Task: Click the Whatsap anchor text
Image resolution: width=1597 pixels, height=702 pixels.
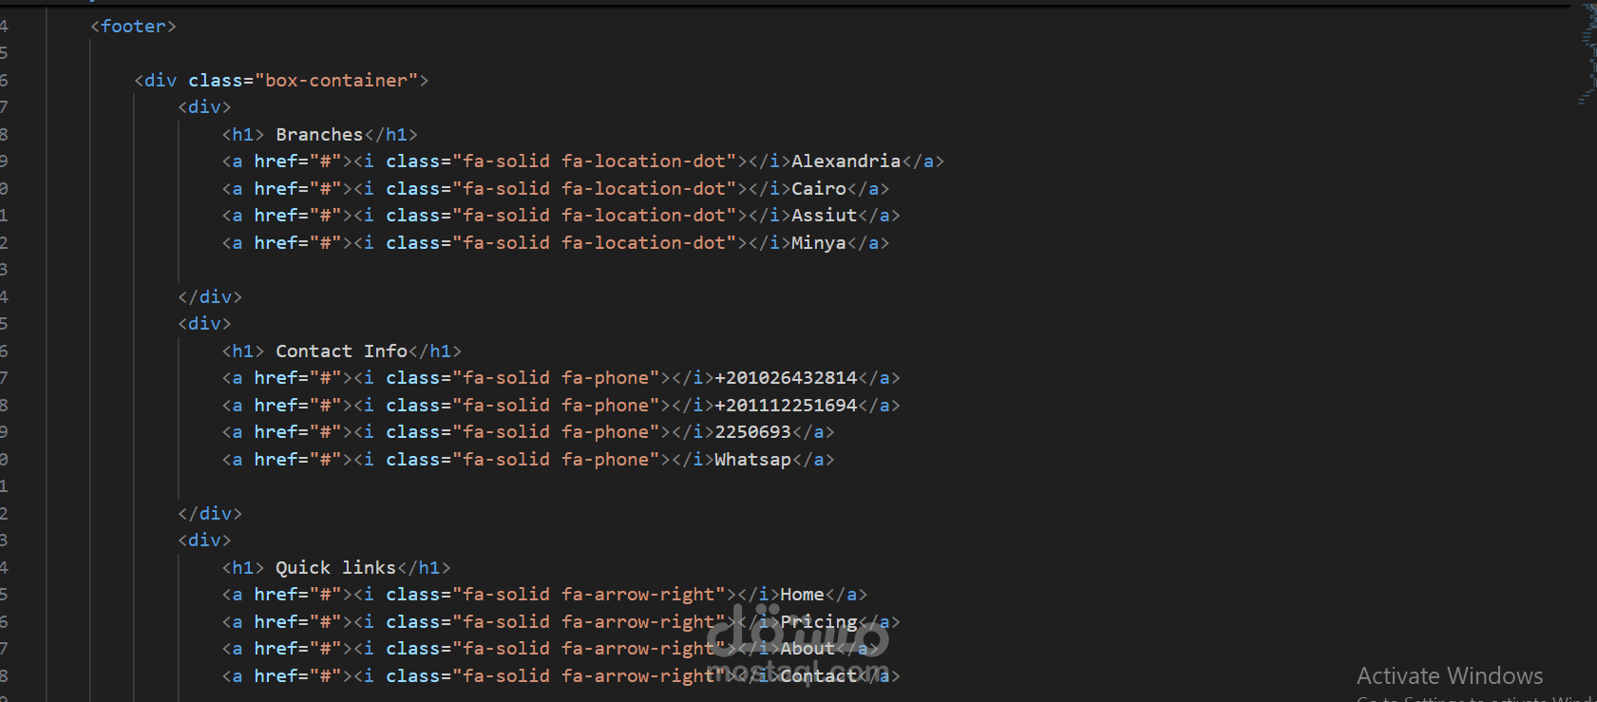Action: pos(752,460)
